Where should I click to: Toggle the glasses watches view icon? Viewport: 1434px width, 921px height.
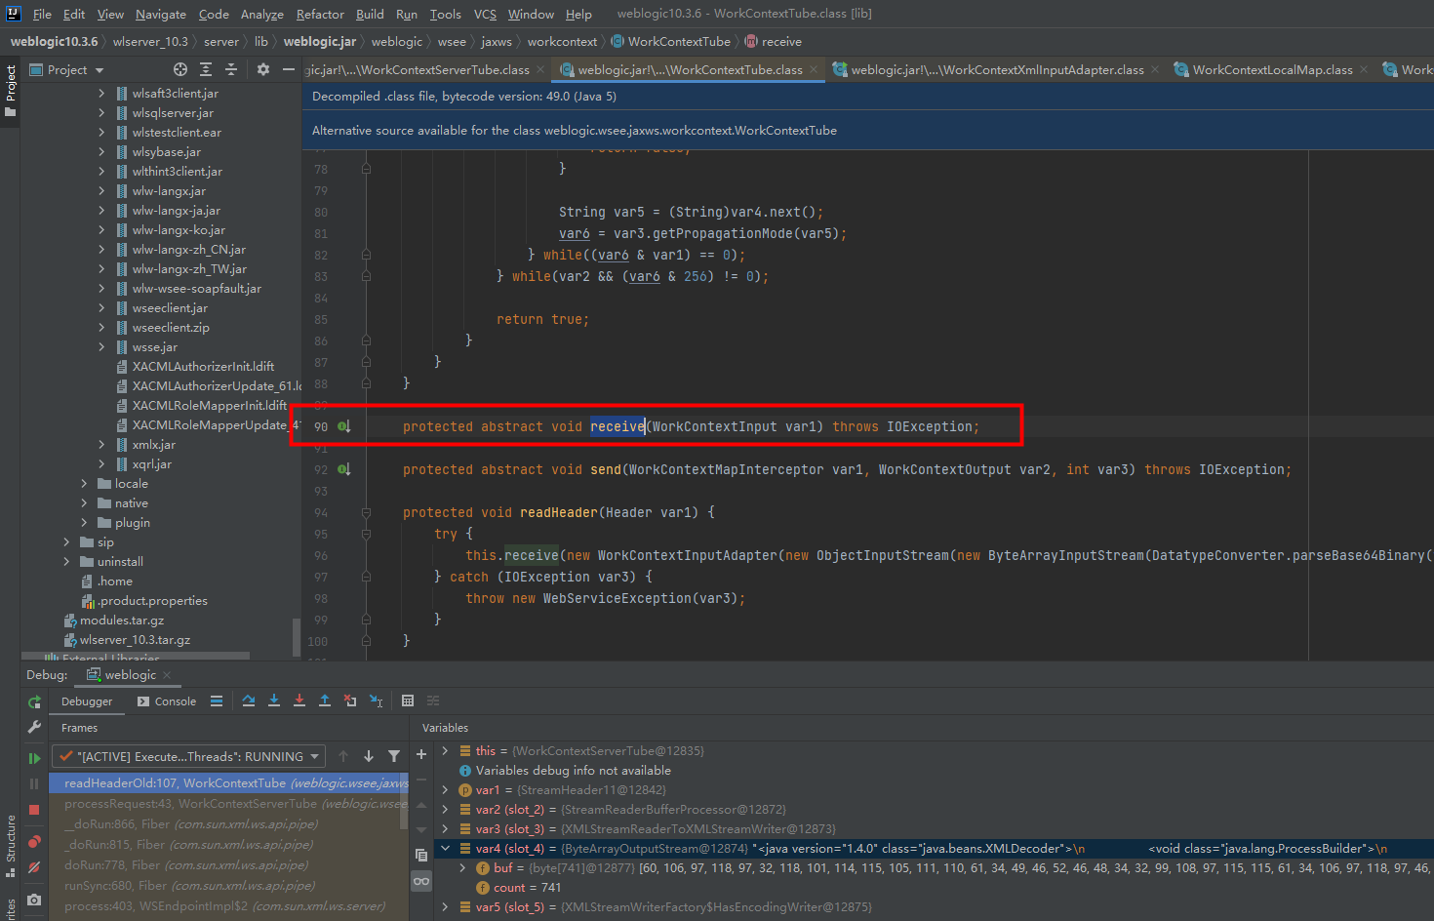tap(421, 881)
